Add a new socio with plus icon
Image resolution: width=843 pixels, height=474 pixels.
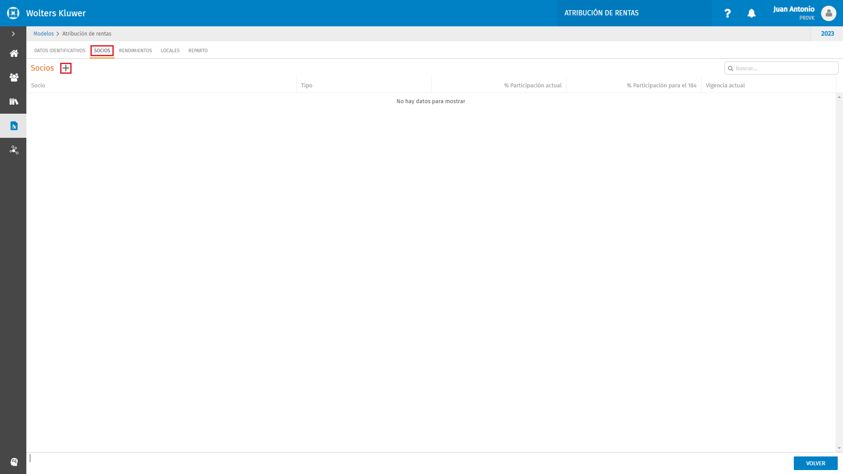click(66, 68)
